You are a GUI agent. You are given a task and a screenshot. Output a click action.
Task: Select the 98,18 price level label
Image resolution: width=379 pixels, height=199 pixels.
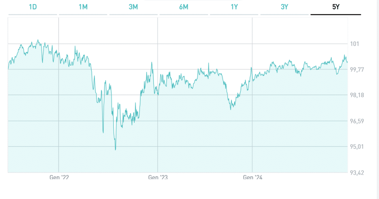(357, 95)
